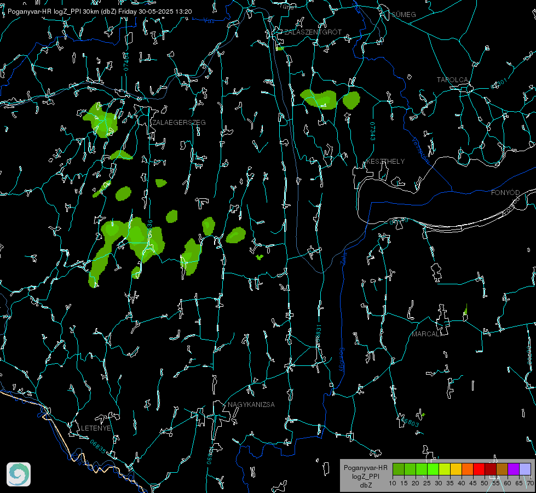Pick the 55–60 dBZ brown swatch

502,469
